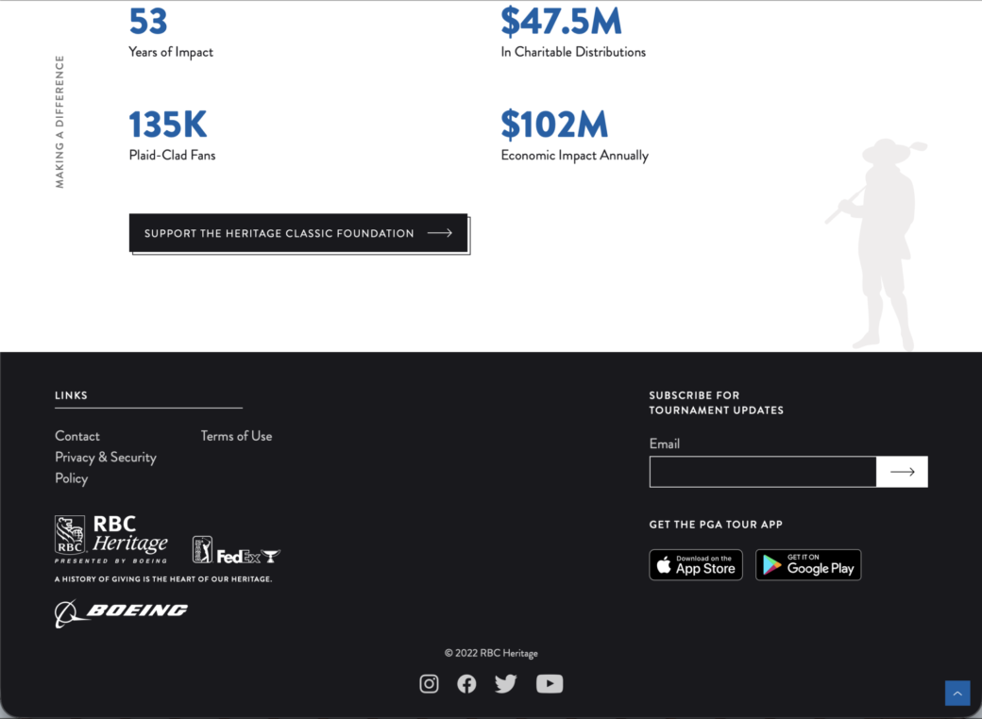Screen dimensions: 982x719
Task: Open the Contact link
Action: (x=77, y=436)
